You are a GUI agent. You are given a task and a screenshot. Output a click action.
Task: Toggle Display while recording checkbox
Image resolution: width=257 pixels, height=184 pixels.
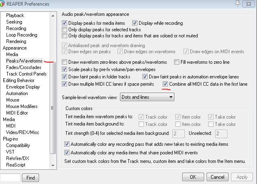pyautogui.click(x=135, y=23)
